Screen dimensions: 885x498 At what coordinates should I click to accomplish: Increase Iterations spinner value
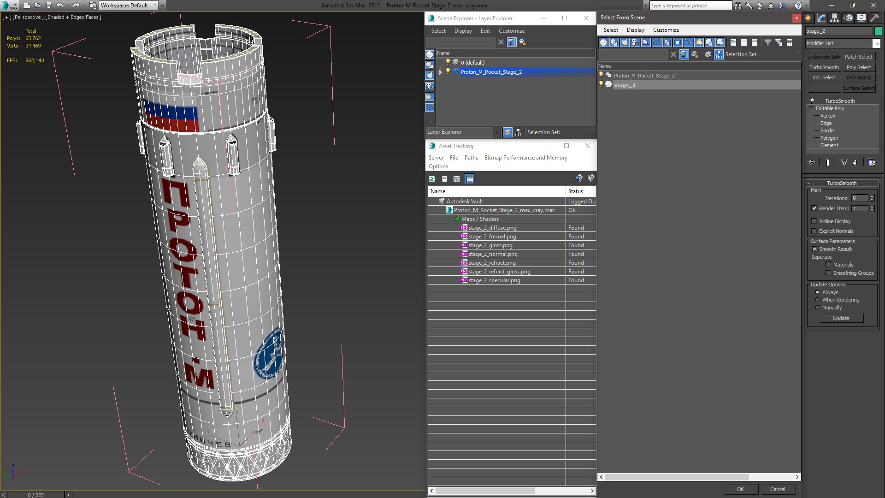tap(872, 196)
